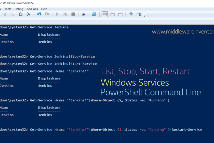Start PowerShell.exe with the blue console icon

click(94, 14)
